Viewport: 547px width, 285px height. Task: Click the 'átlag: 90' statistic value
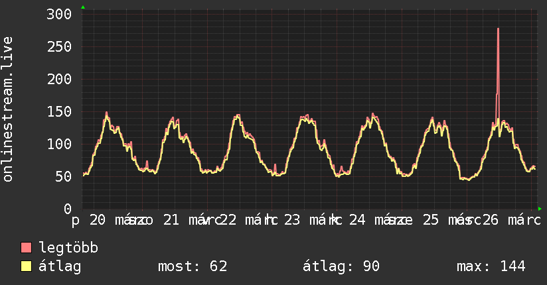point(341,266)
